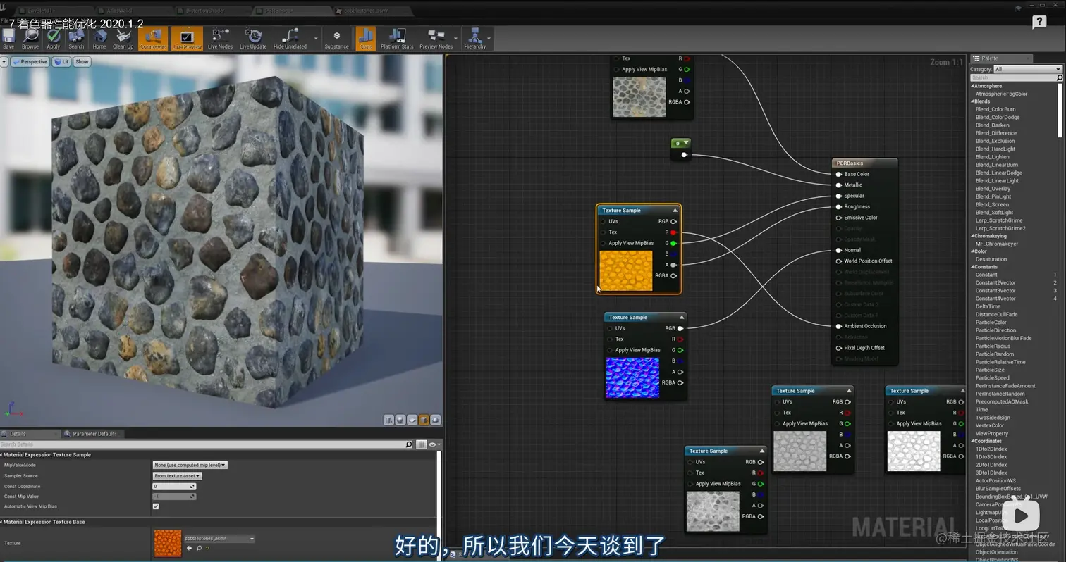Switch preview mesh to the cube shape
1066x562 pixels.
tap(424, 420)
